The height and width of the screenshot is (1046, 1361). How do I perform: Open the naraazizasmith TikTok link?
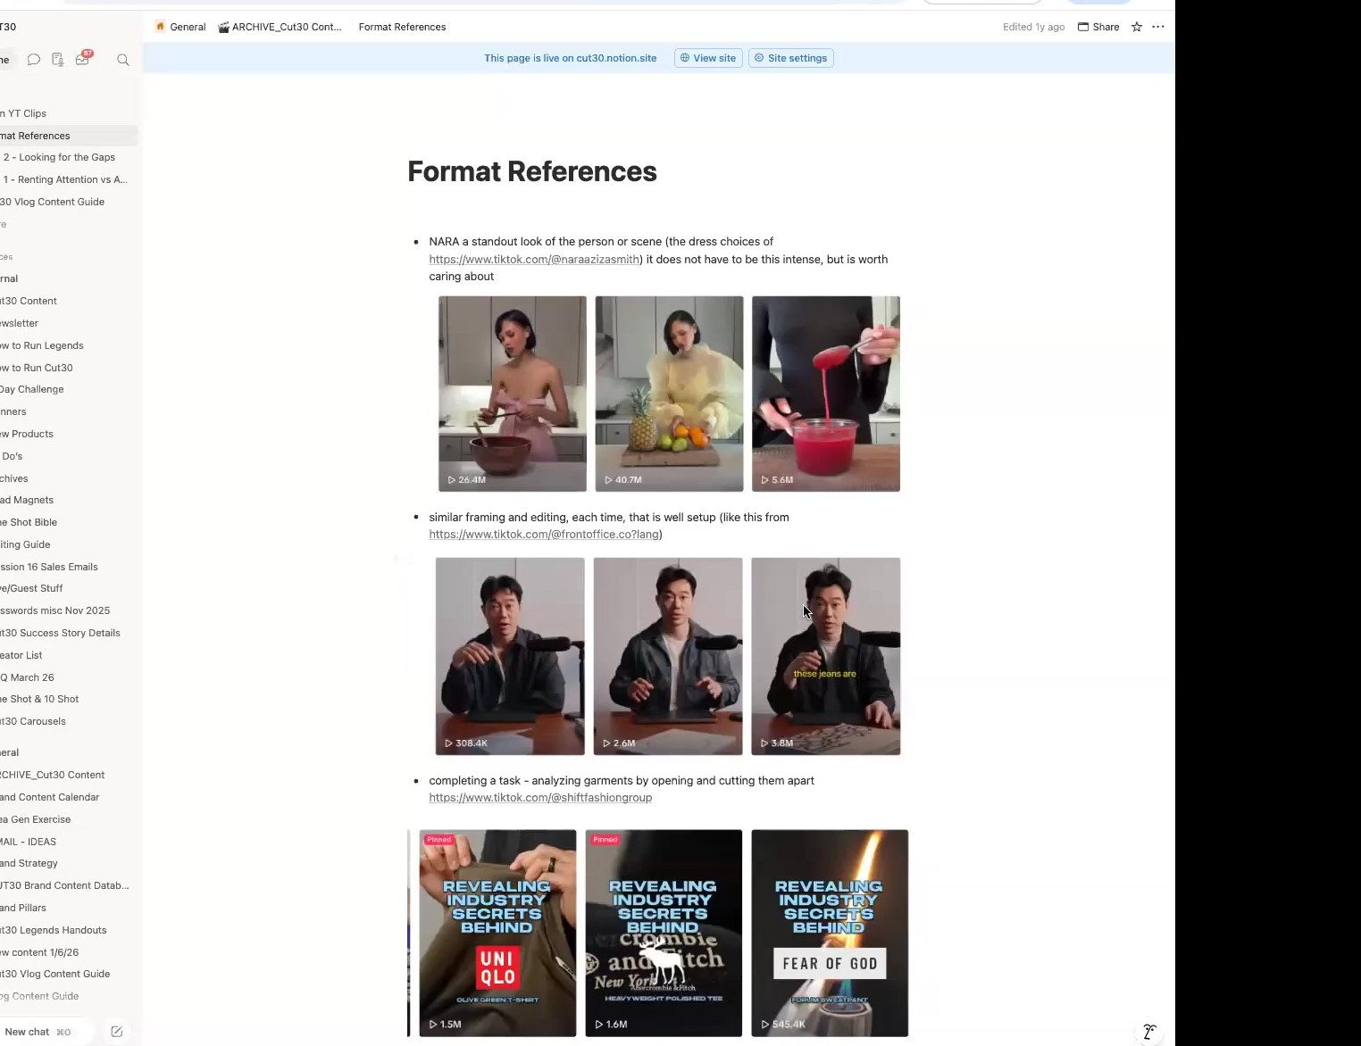point(534,260)
